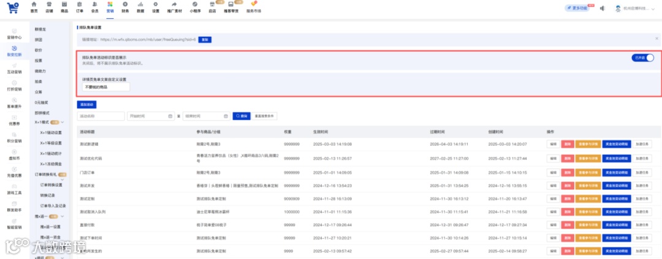
Task: Click the 重置搜索条件 reset button
Action: tap(264, 116)
